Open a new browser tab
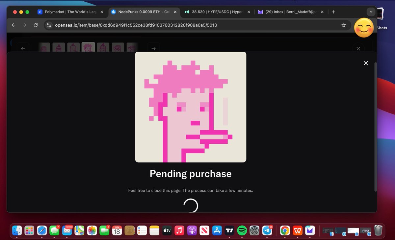 [333, 12]
